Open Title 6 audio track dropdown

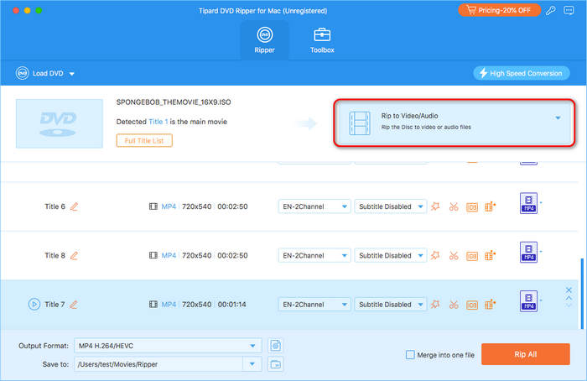tap(314, 206)
